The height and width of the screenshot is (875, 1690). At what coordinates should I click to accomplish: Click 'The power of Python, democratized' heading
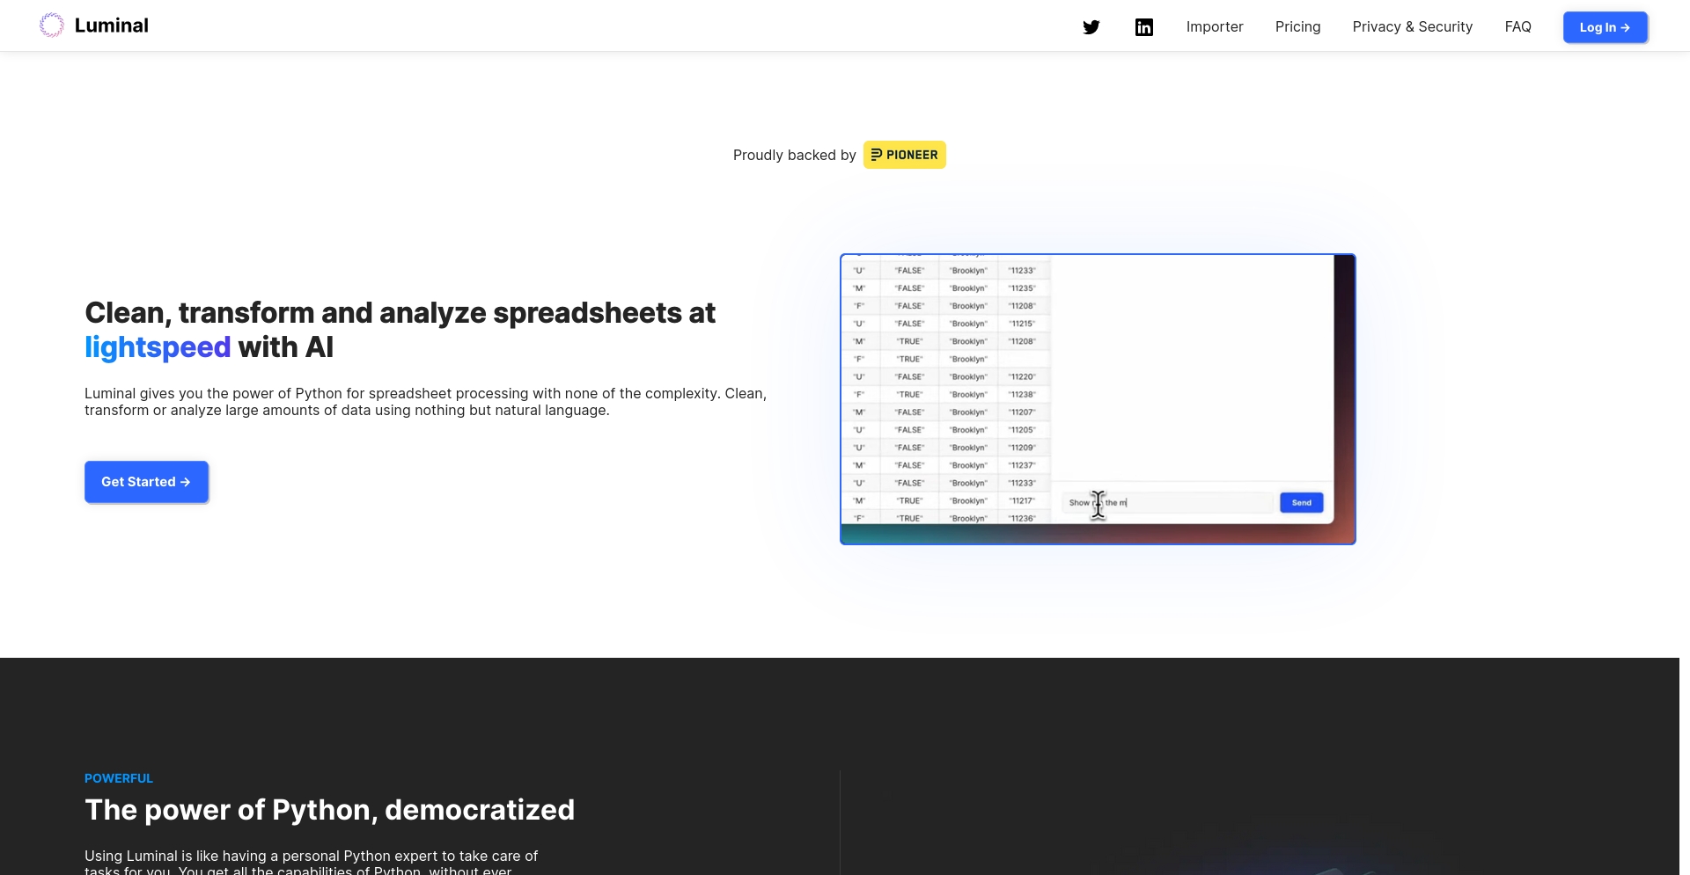[329, 810]
